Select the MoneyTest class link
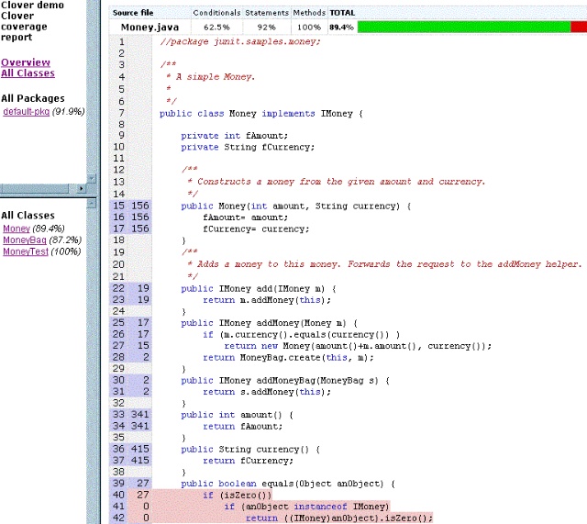This screenshot has height=524, width=587. click(26, 251)
